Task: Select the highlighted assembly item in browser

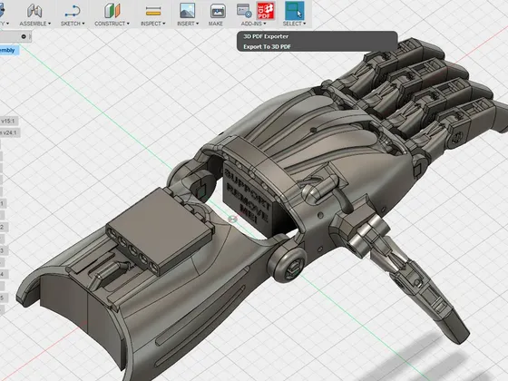Action: [x=9, y=50]
